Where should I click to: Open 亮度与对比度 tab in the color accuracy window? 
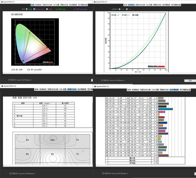(145, 90)
